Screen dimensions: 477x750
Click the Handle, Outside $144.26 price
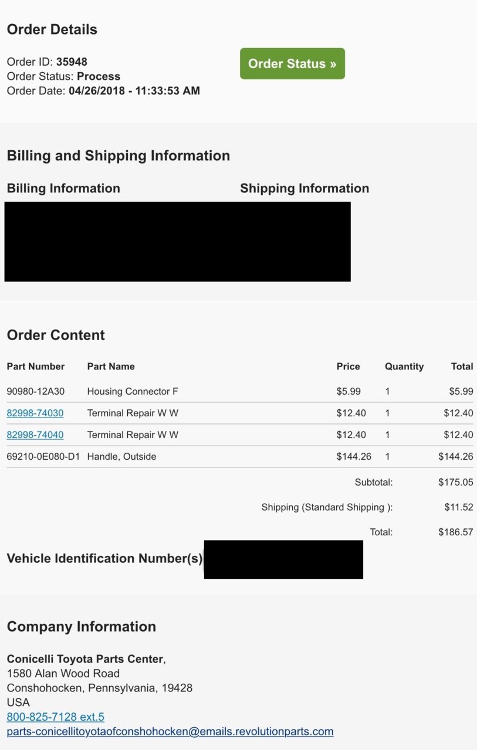[x=354, y=457]
